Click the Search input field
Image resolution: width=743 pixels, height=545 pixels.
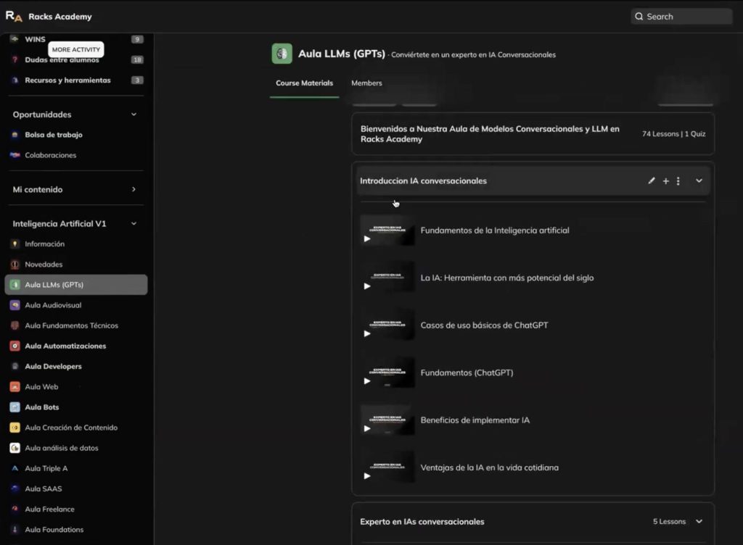click(x=681, y=17)
